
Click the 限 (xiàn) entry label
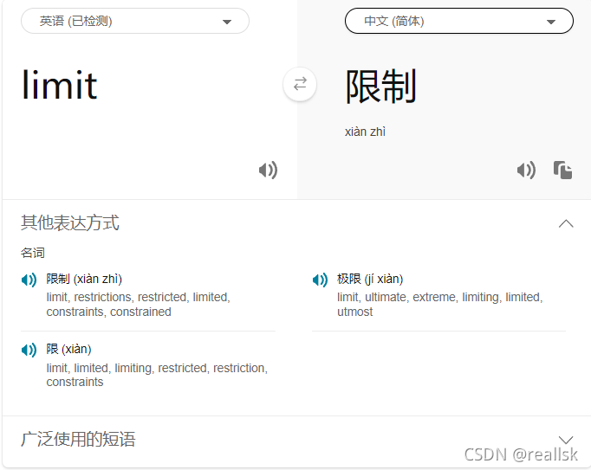coord(68,349)
